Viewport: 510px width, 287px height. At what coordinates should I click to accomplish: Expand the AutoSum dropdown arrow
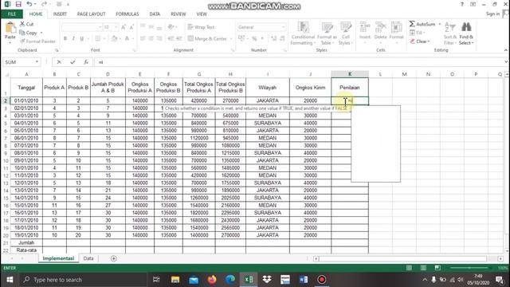[x=439, y=24]
